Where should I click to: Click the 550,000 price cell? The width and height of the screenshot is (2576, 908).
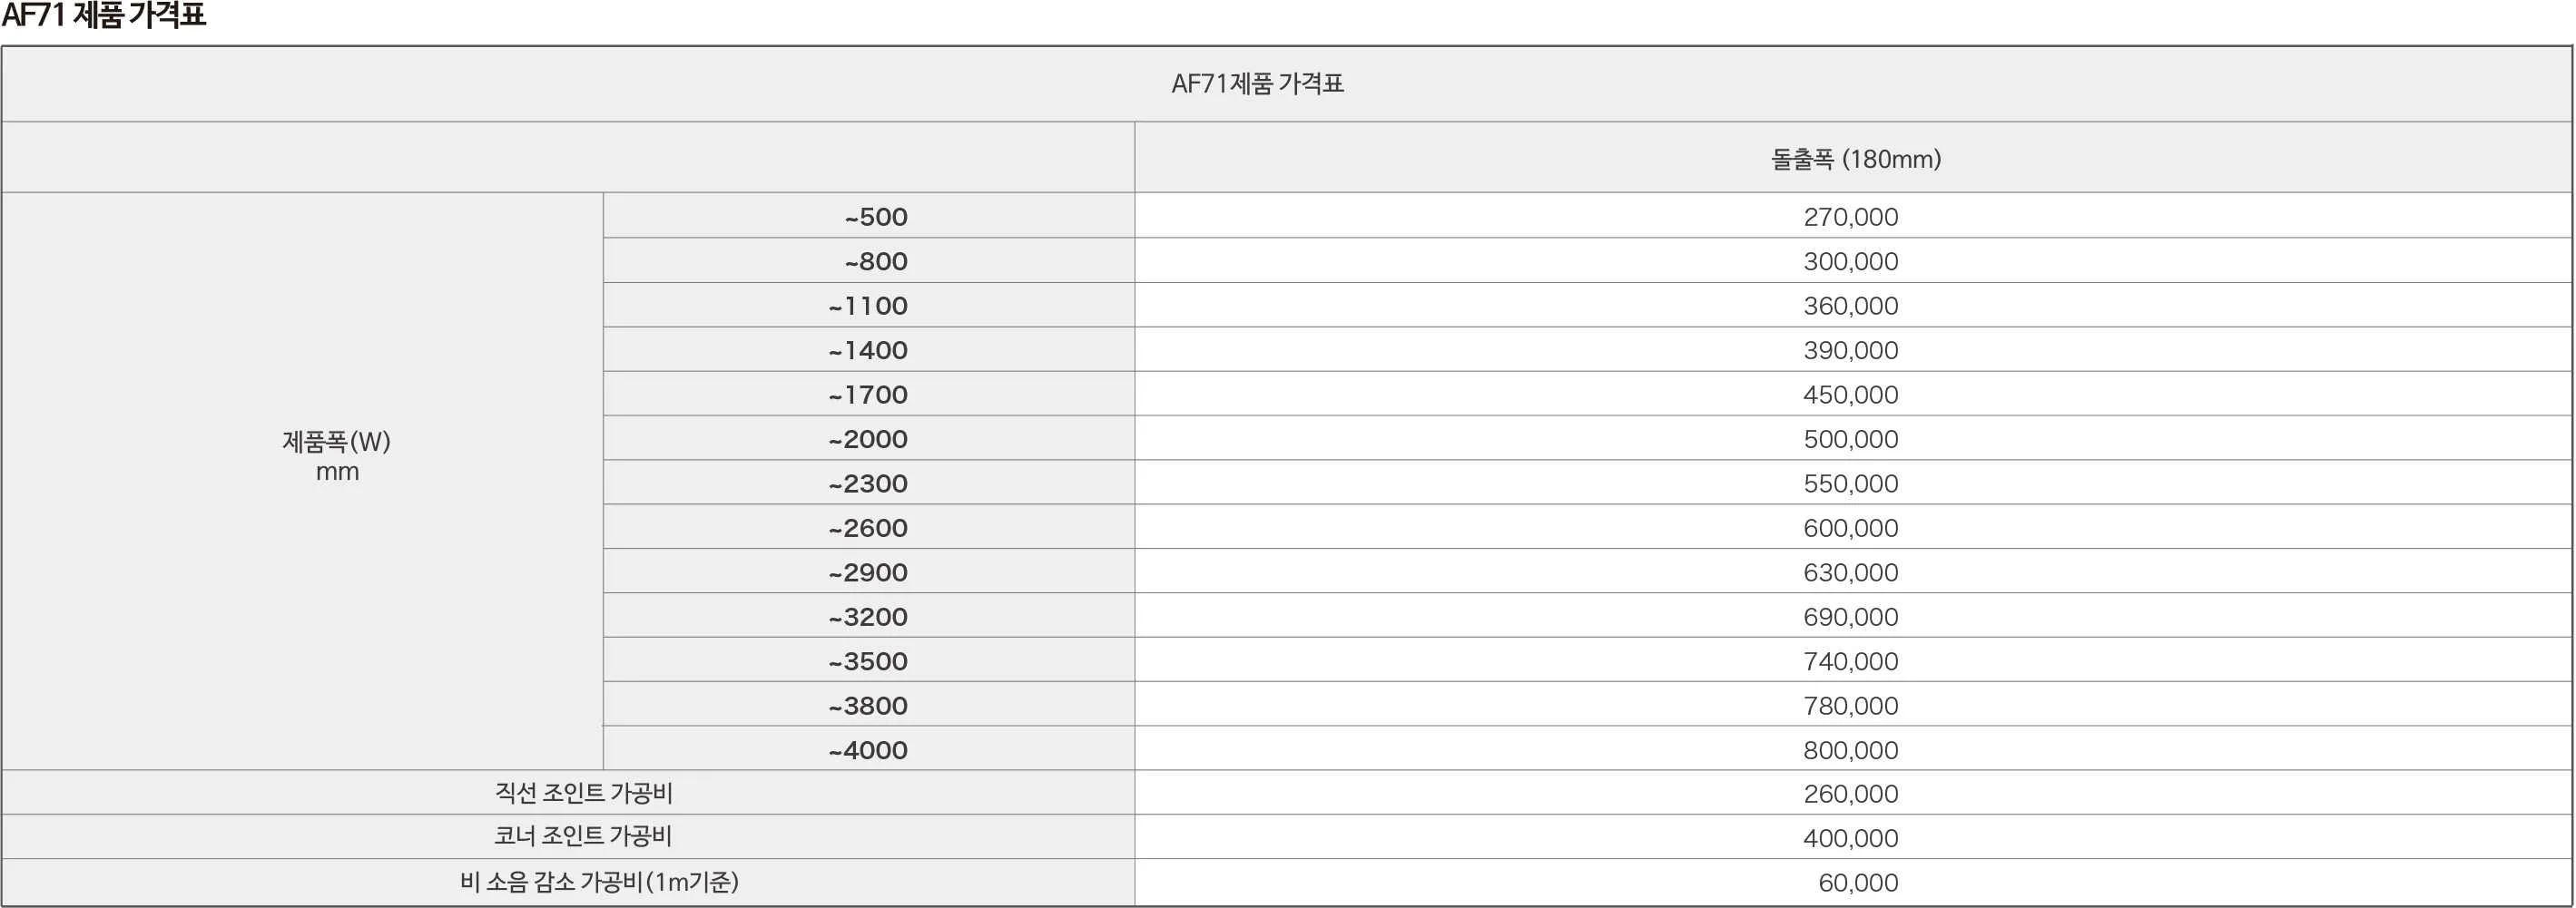1850,483
